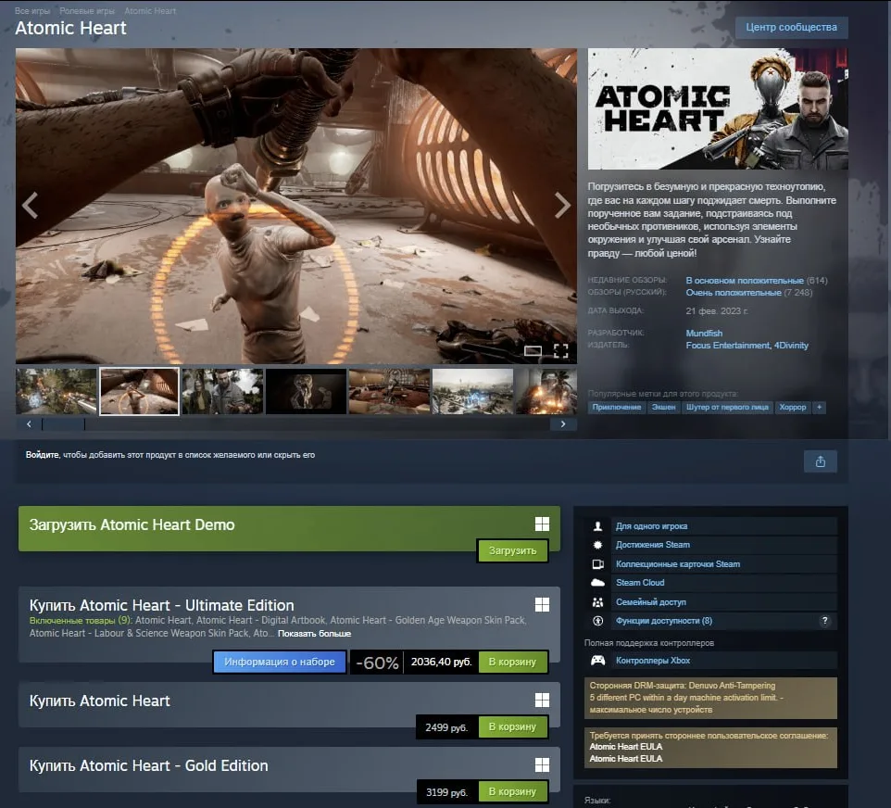Click family sharing icon

597,602
